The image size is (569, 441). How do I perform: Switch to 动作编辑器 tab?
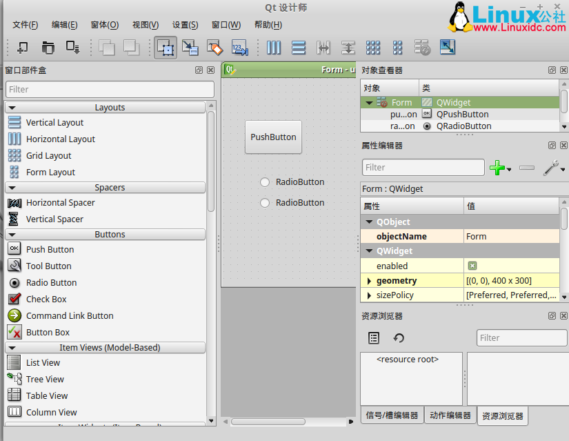[x=450, y=415]
